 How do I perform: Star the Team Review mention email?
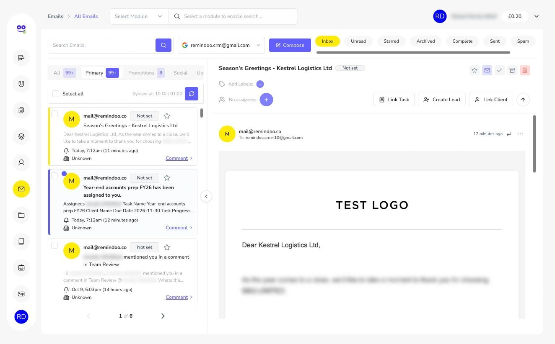(x=167, y=247)
